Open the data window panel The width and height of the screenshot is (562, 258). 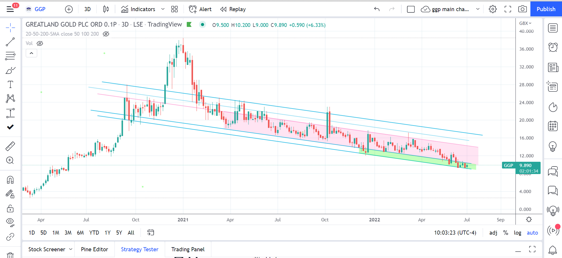pyautogui.click(x=553, y=87)
